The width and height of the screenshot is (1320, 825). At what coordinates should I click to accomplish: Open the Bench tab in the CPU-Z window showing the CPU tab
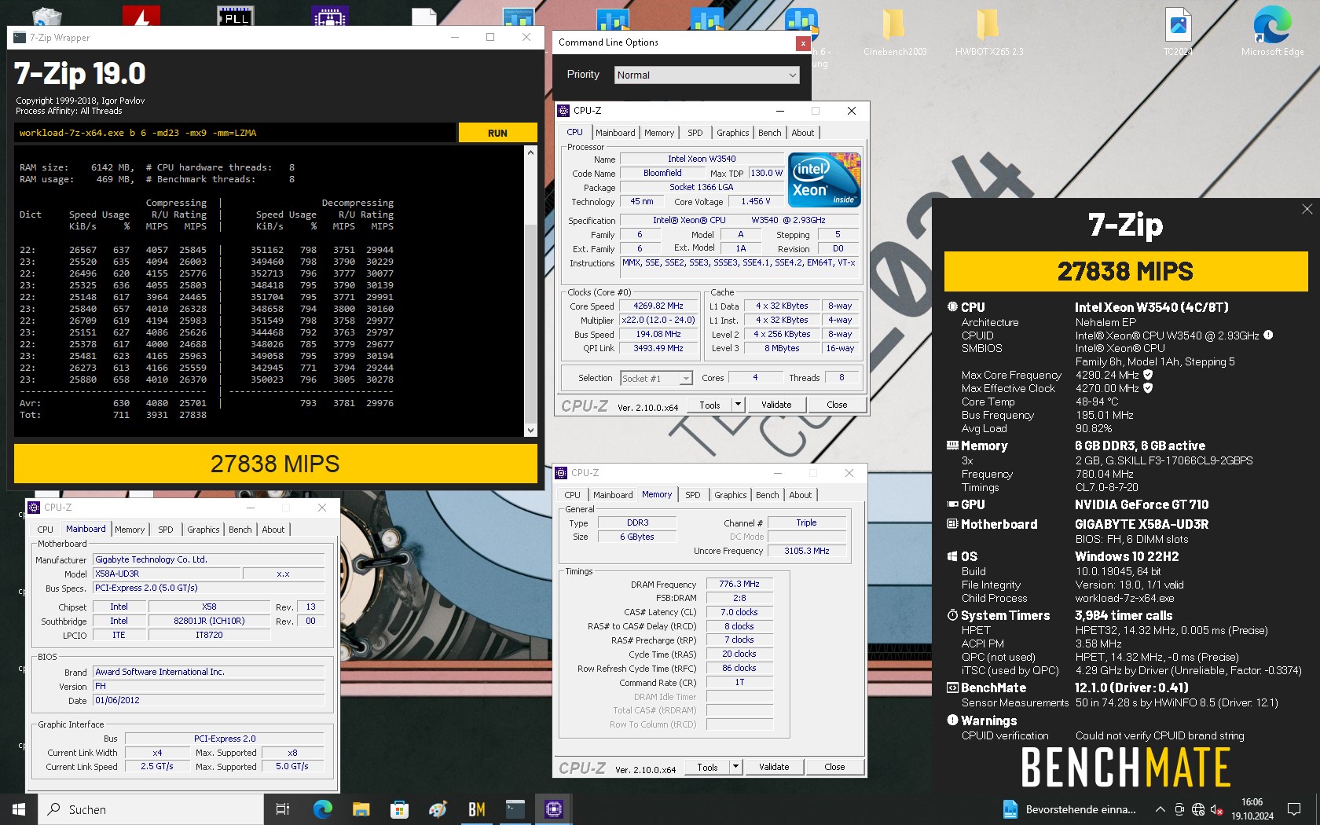click(x=769, y=133)
